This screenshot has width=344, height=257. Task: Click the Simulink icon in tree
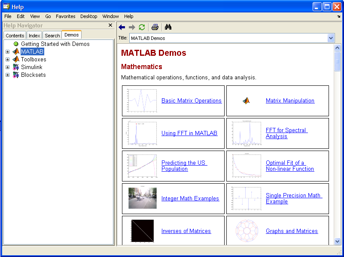coord(16,67)
